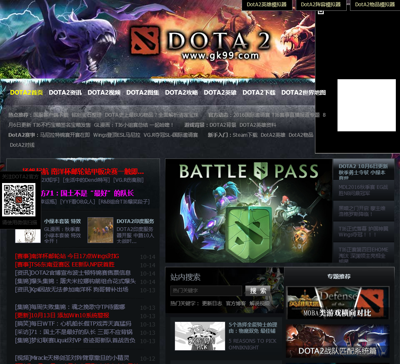Open the MOBA类游戏横向对比 banner
The image size is (400, 364).
coord(337,303)
